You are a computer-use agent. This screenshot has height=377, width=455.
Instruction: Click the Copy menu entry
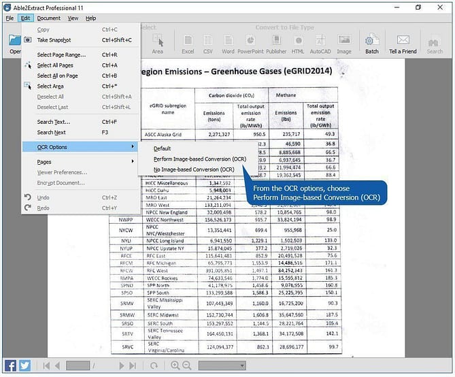pos(81,30)
